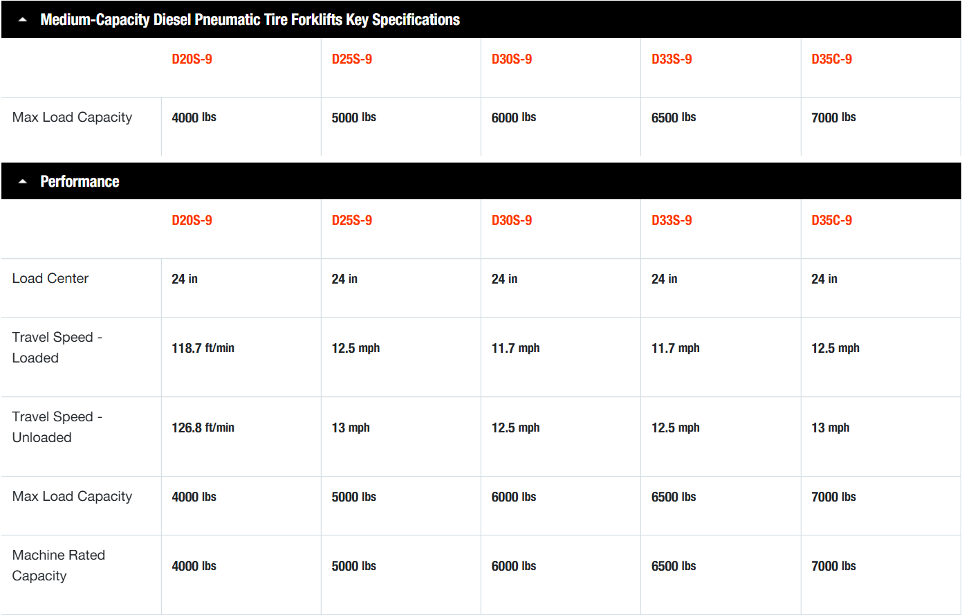962x615 pixels.
Task: Open D20S-9 model in Key Specifications header
Action: point(192,59)
